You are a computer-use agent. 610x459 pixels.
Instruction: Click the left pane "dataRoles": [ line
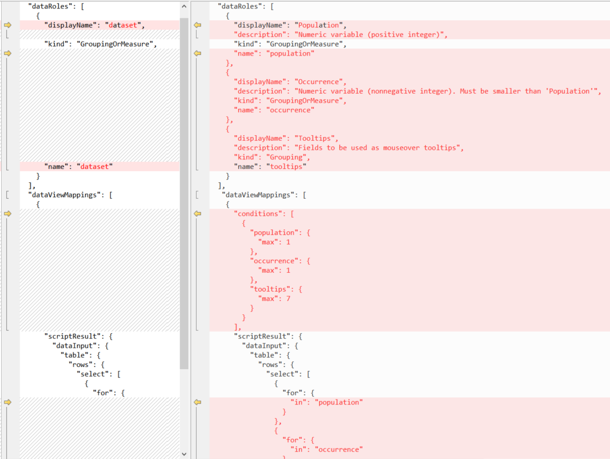tap(56, 7)
